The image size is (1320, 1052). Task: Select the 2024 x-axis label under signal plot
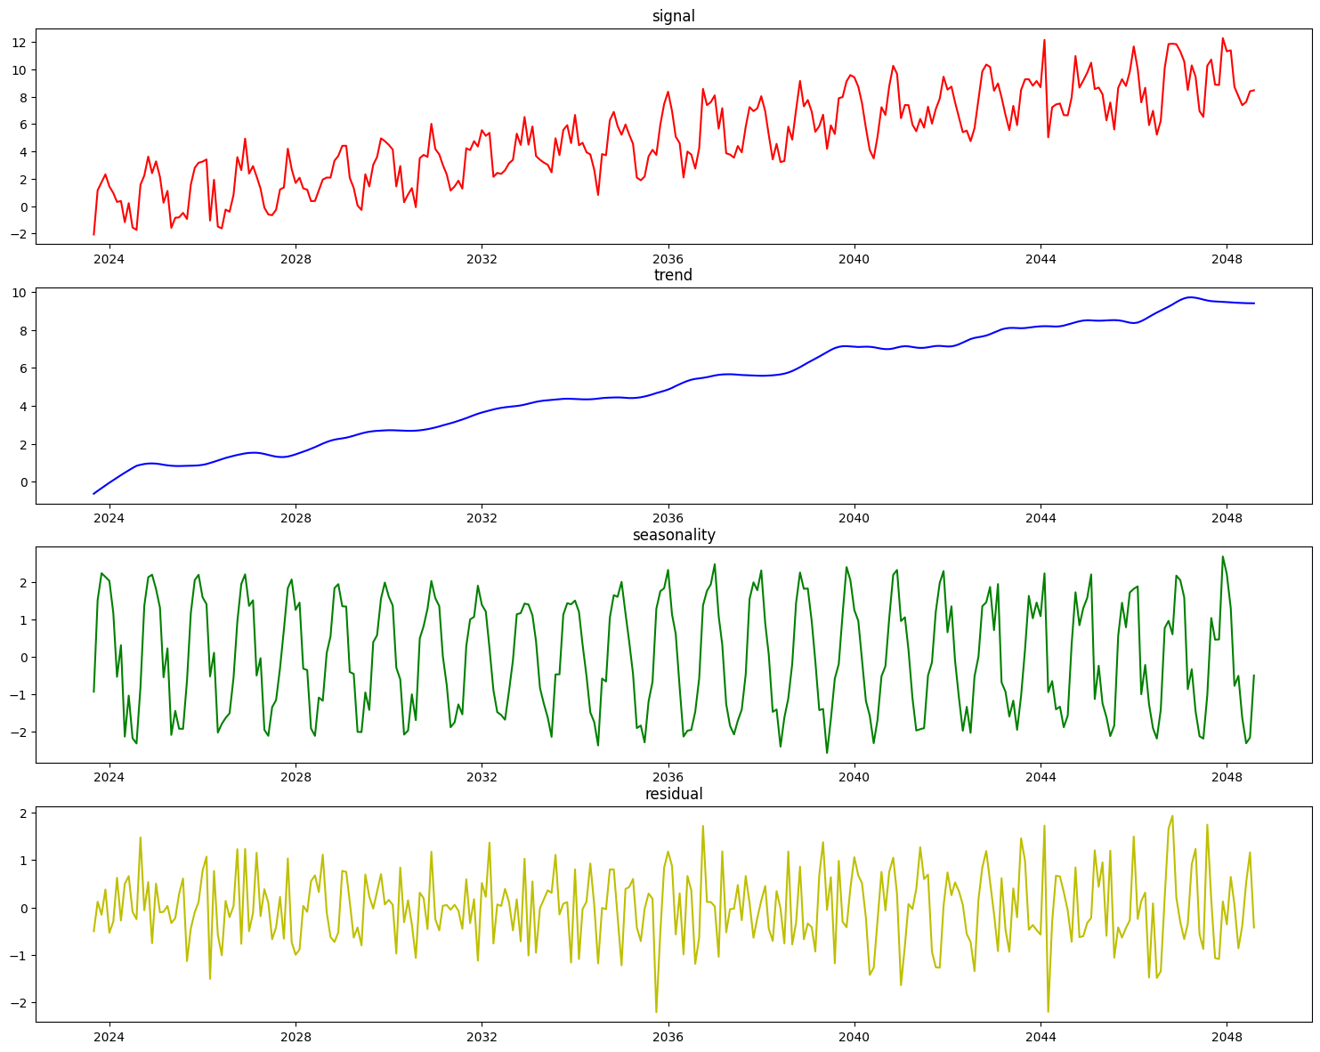pos(109,258)
